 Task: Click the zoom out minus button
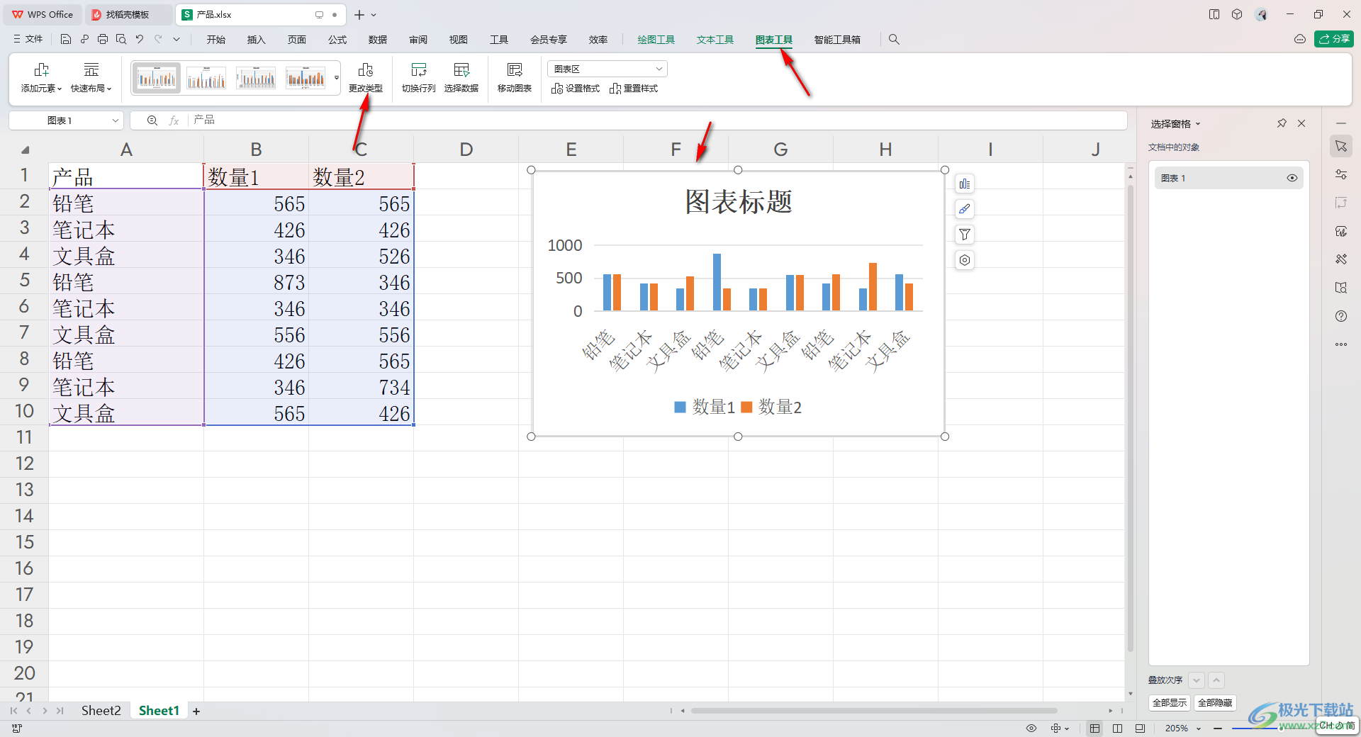tap(1218, 728)
